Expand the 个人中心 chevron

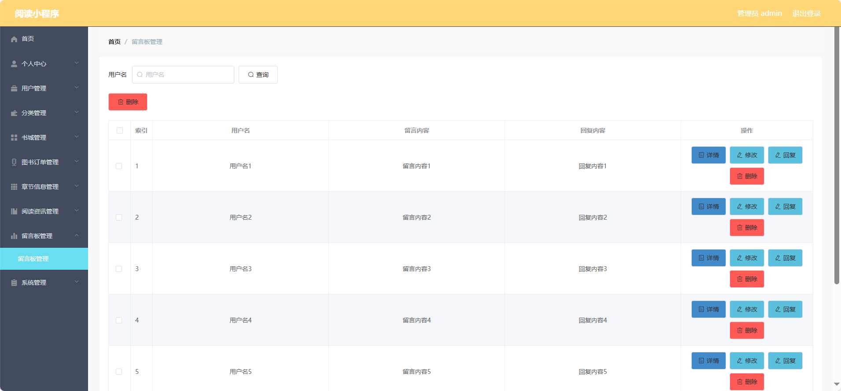[x=77, y=63]
